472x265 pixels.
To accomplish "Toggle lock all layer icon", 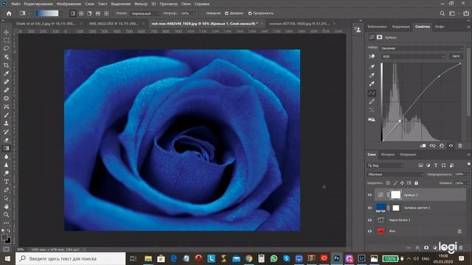I will pyautogui.click(x=416, y=183).
